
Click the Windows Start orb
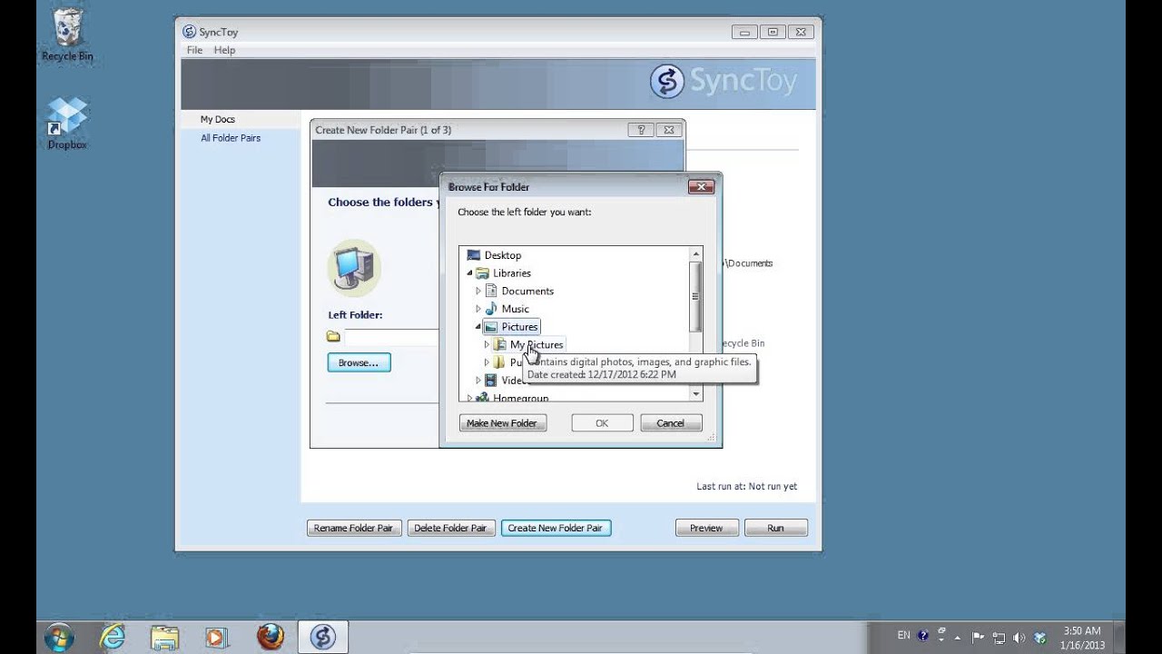coord(59,637)
